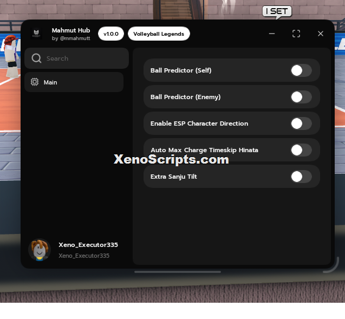Screen dimensions: 345x319
Task: Click the Mahmut Hub title text
Action: 71,30
